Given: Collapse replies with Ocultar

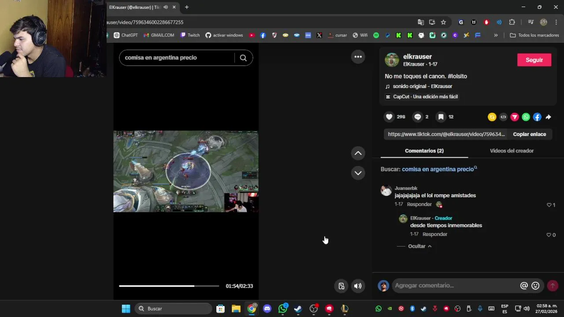Looking at the screenshot, I should click(419, 246).
